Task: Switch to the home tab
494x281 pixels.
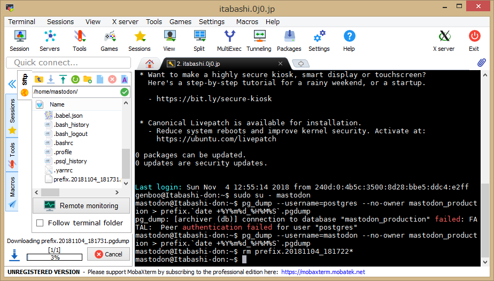Action: click(150, 63)
